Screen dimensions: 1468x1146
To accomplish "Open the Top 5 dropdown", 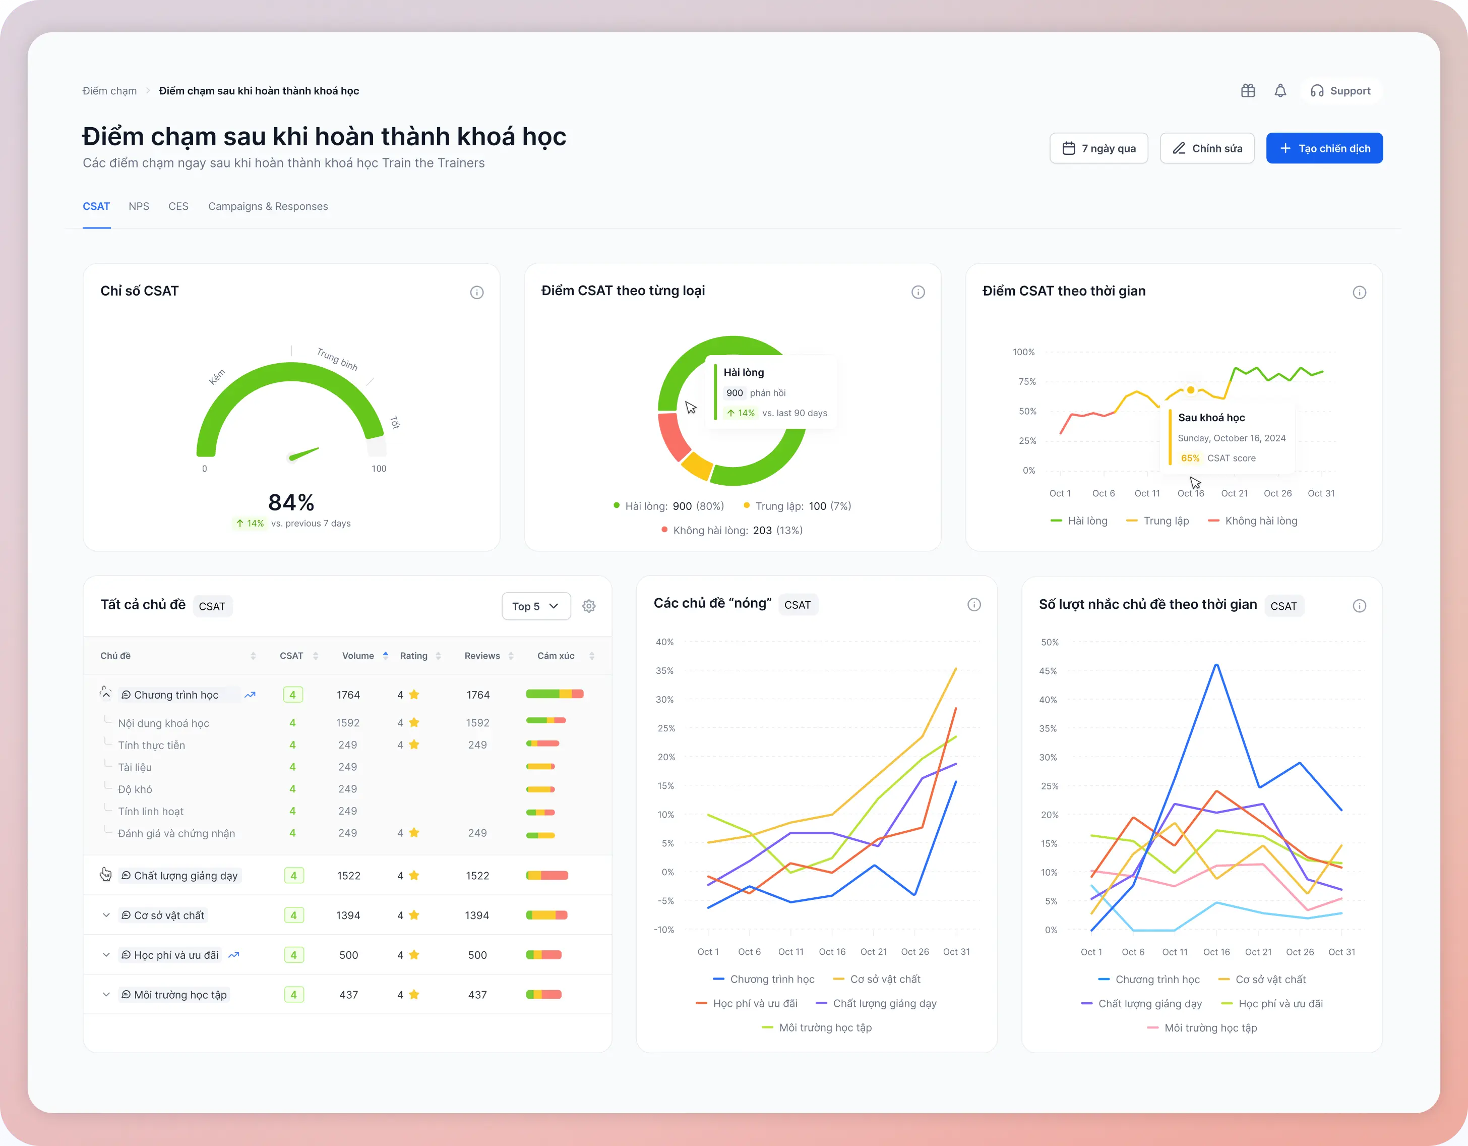I will coord(536,606).
